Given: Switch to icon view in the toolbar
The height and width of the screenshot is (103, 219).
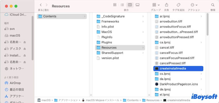Looking at the screenshot, I should pos(115,5).
